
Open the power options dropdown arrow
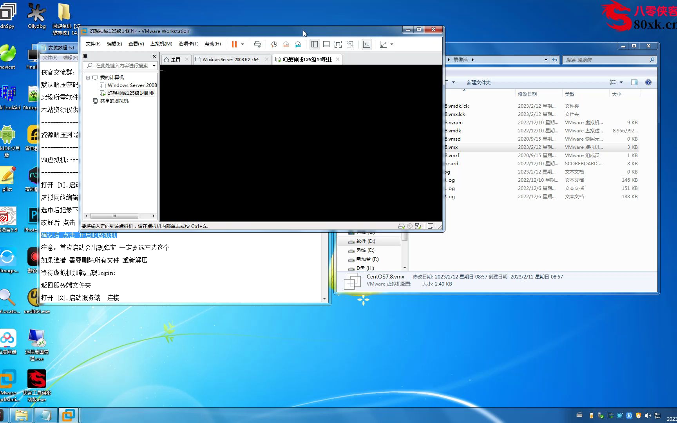pos(243,44)
